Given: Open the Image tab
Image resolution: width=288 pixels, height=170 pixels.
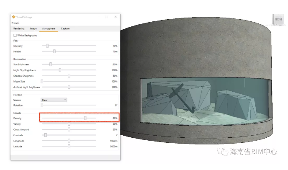Looking at the screenshot, I should 33,28.
